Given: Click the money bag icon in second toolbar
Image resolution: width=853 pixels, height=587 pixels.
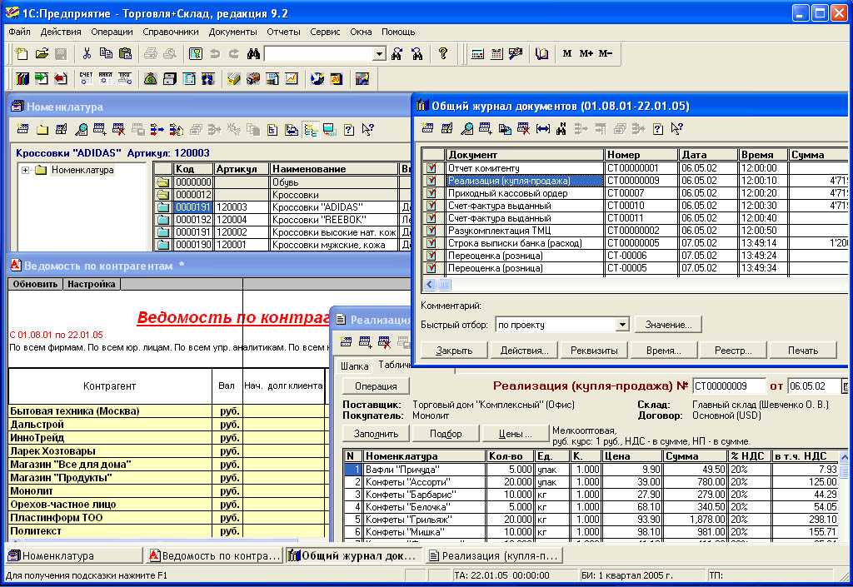Looking at the screenshot, I should [151, 79].
